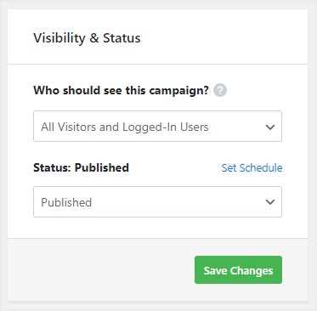Expand the Published status dropdown

click(x=157, y=202)
